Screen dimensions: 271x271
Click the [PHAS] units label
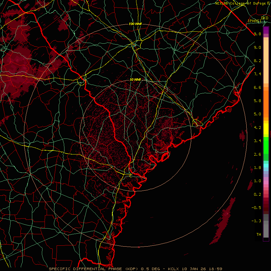255,21
